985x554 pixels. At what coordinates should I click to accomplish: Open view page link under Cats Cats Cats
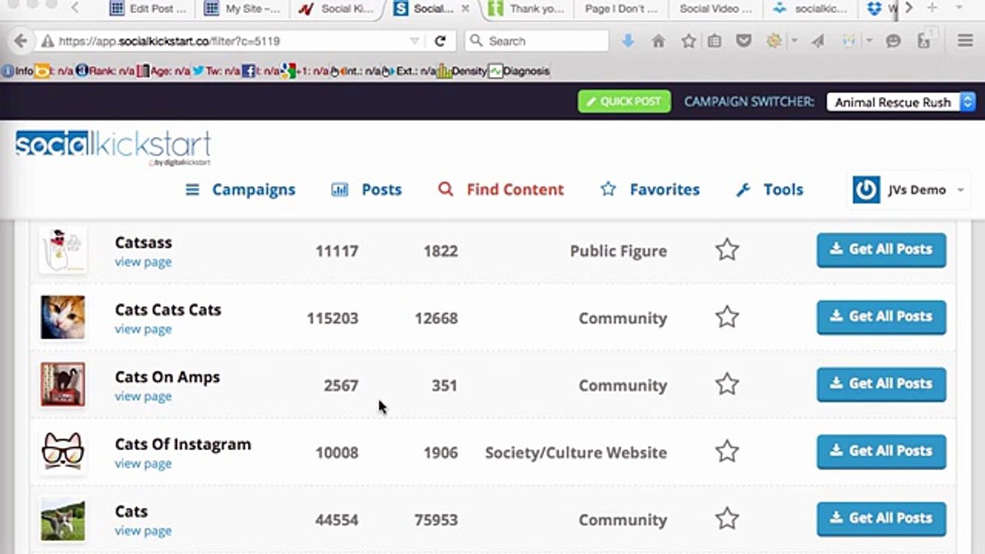tap(143, 329)
